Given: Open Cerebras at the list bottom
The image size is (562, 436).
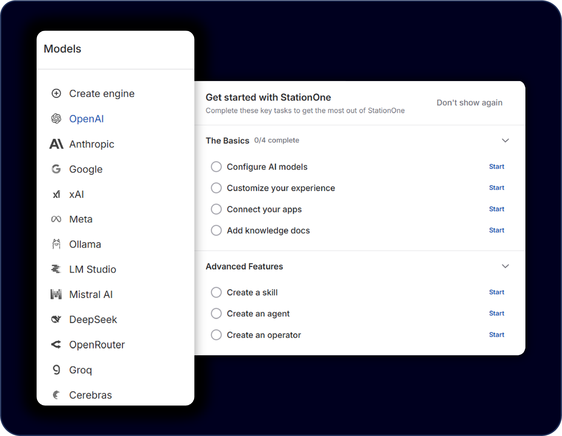Looking at the screenshot, I should (90, 395).
